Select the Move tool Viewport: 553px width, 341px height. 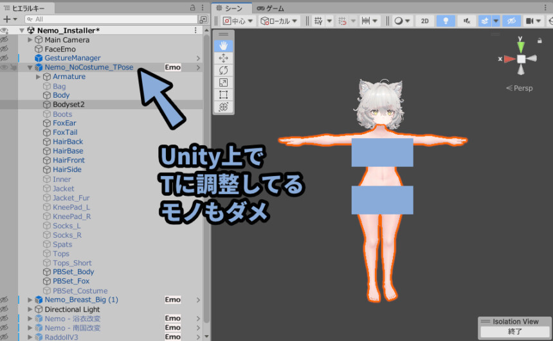pos(223,58)
